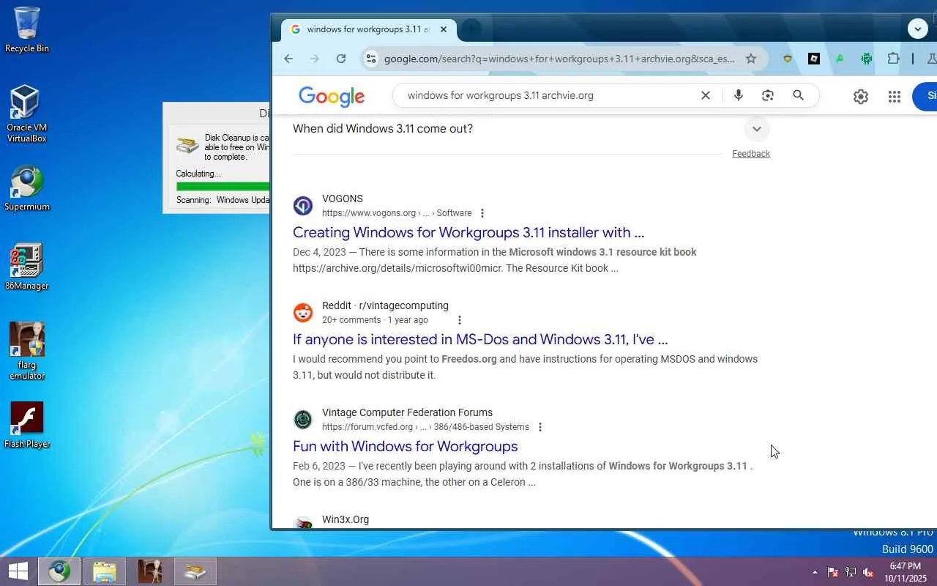Go back to the previous page
937x586 pixels.
click(288, 59)
